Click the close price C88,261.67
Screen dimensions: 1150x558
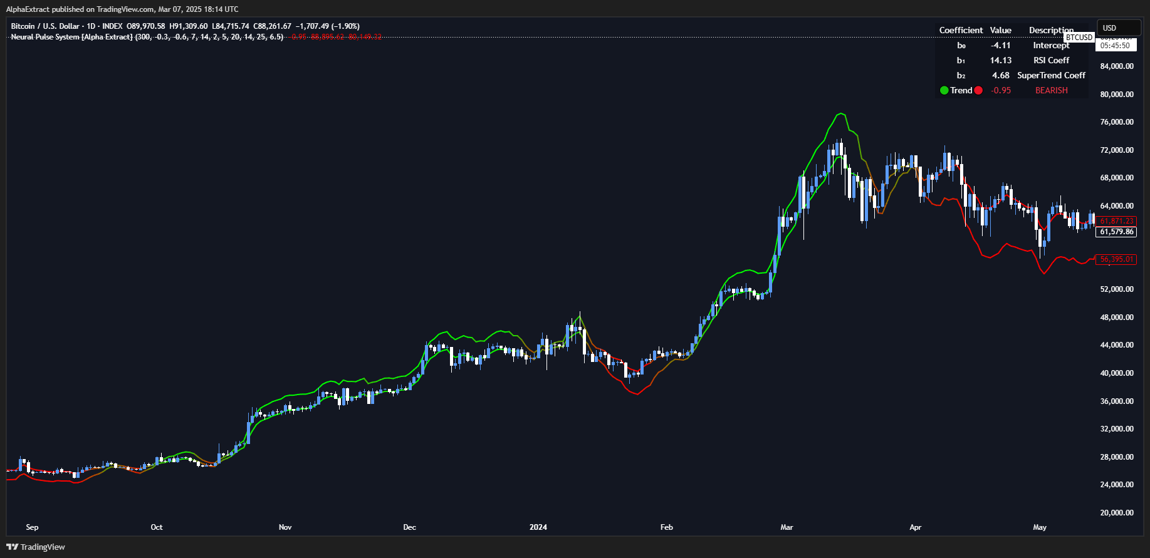273,26
